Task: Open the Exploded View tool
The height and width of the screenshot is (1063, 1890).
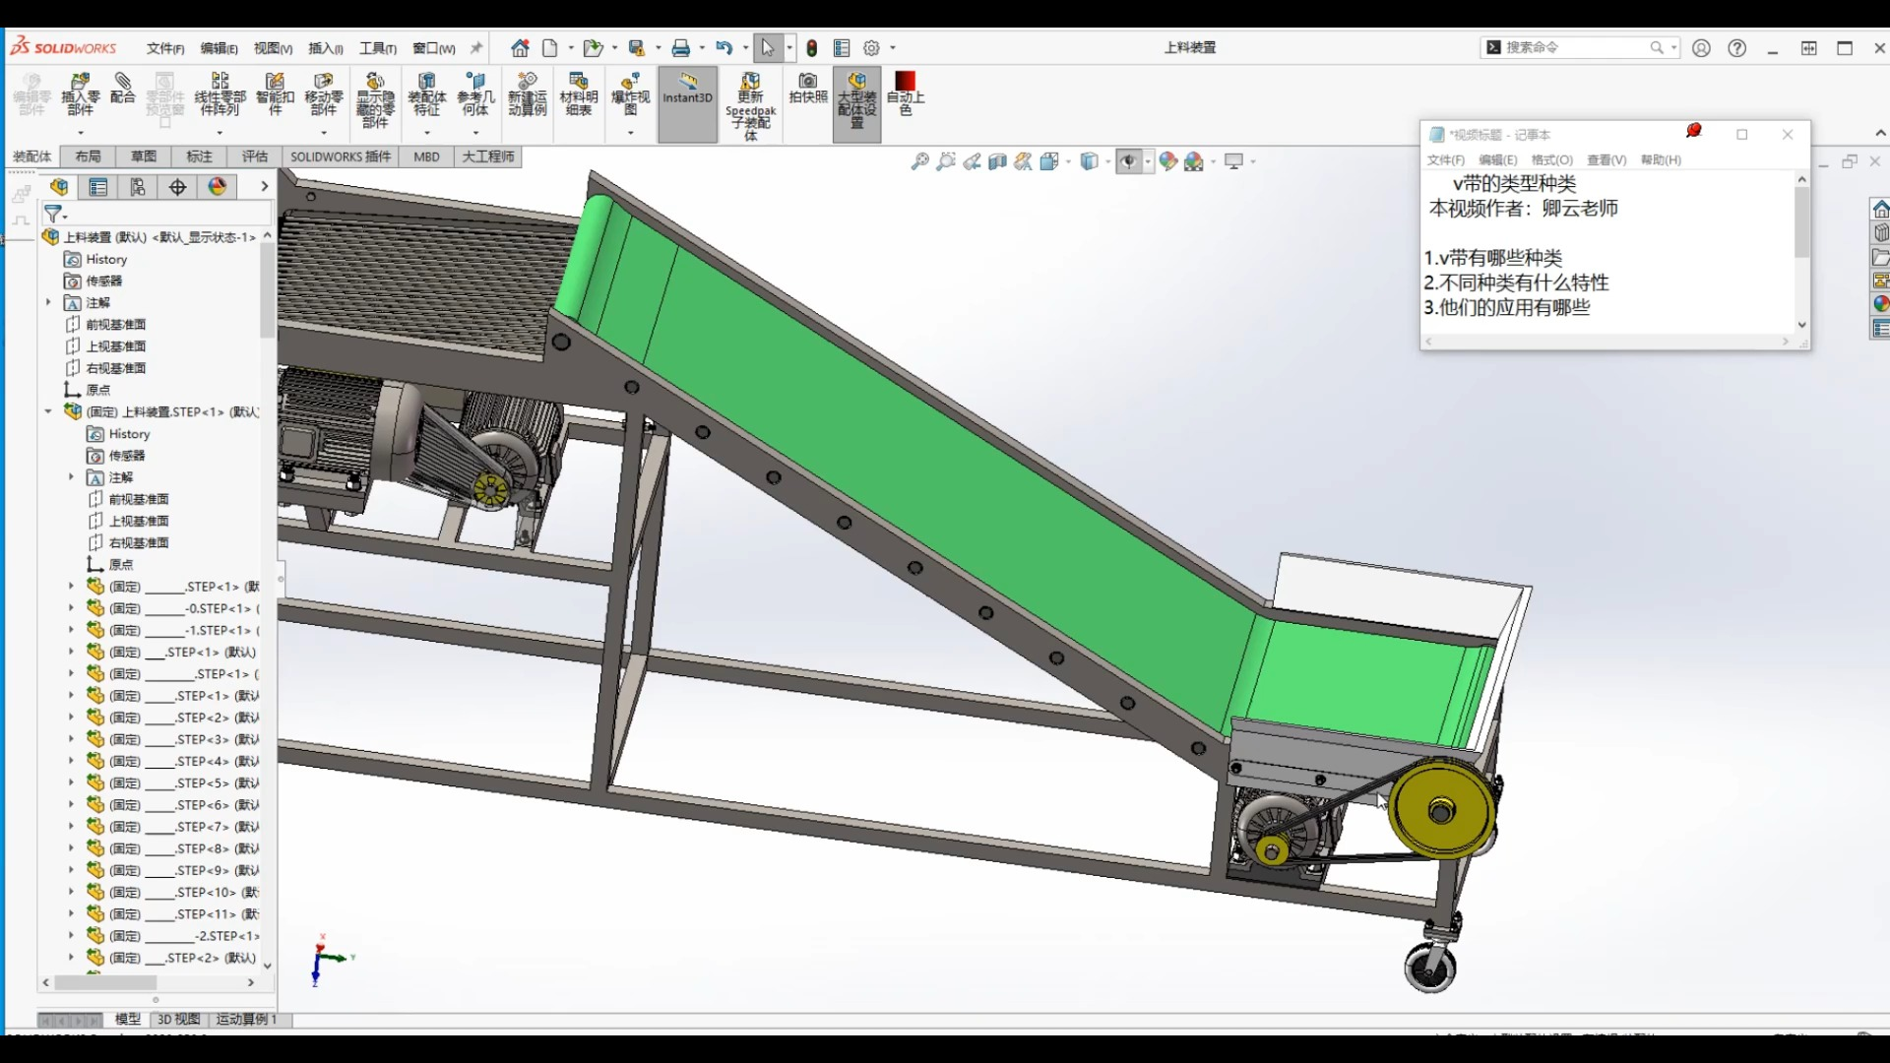Action: point(630,94)
